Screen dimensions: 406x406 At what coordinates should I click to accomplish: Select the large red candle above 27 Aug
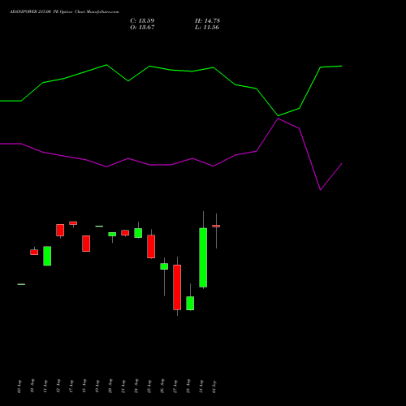tap(177, 287)
